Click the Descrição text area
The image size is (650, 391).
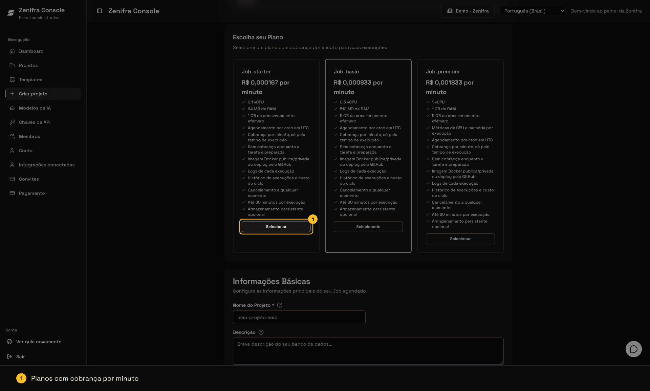tap(368, 351)
